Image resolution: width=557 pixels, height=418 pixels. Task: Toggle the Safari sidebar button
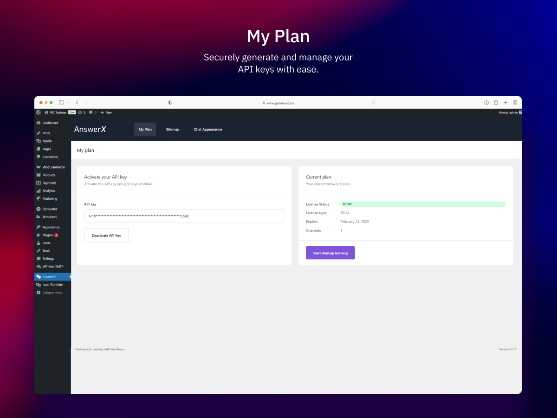pos(61,102)
